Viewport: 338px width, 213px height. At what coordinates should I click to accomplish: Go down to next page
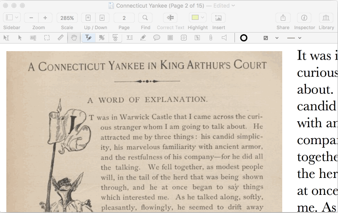(x=102, y=18)
